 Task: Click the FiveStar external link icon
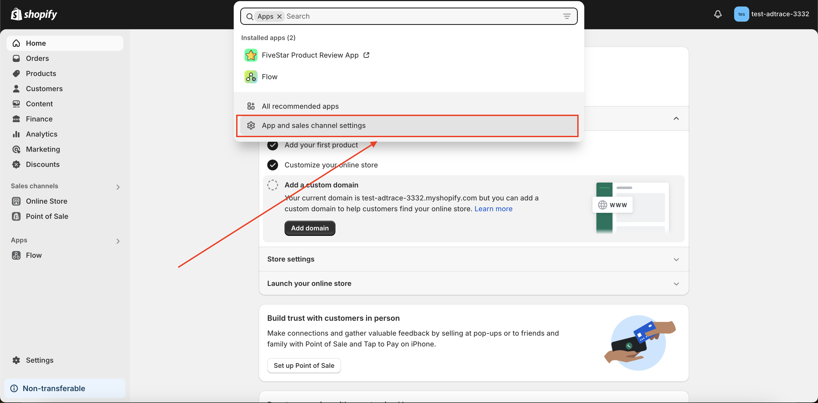(366, 55)
